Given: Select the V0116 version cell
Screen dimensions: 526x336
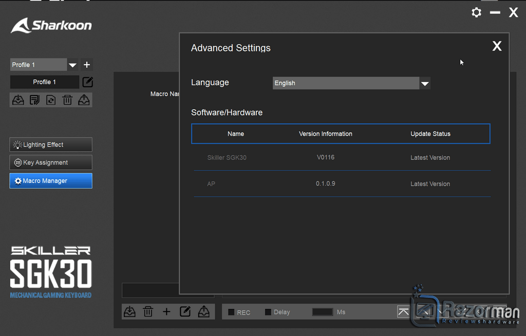Looking at the screenshot, I should coord(325,157).
